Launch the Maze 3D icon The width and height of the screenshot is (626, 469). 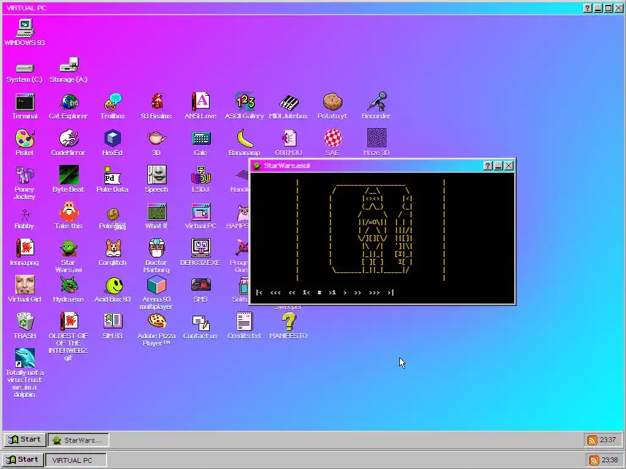click(376, 139)
